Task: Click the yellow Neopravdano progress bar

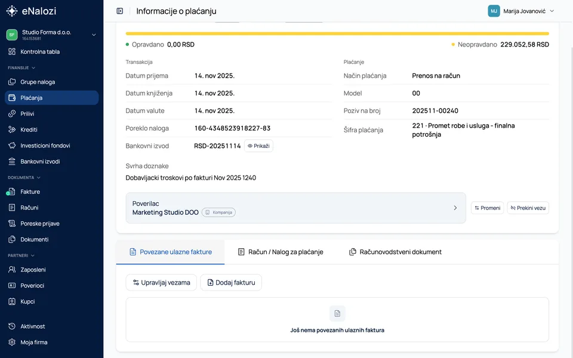Action: pos(337,33)
